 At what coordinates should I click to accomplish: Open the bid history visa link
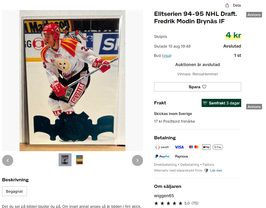click(x=167, y=56)
